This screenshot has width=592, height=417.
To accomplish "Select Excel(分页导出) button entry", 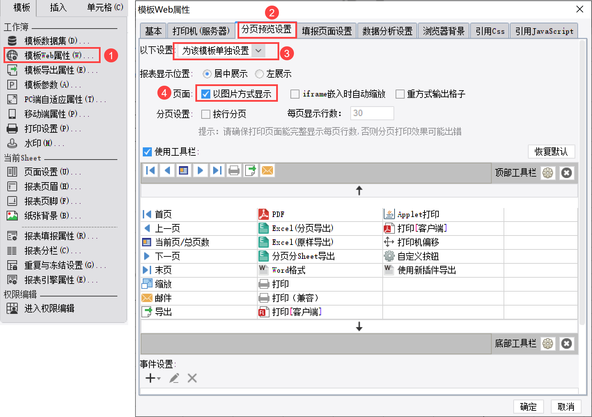I will coord(320,228).
